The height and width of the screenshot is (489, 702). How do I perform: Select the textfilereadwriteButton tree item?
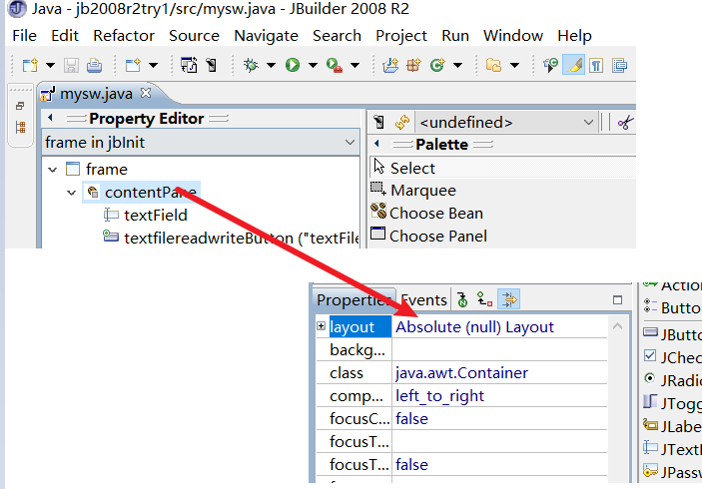pyautogui.click(x=242, y=238)
